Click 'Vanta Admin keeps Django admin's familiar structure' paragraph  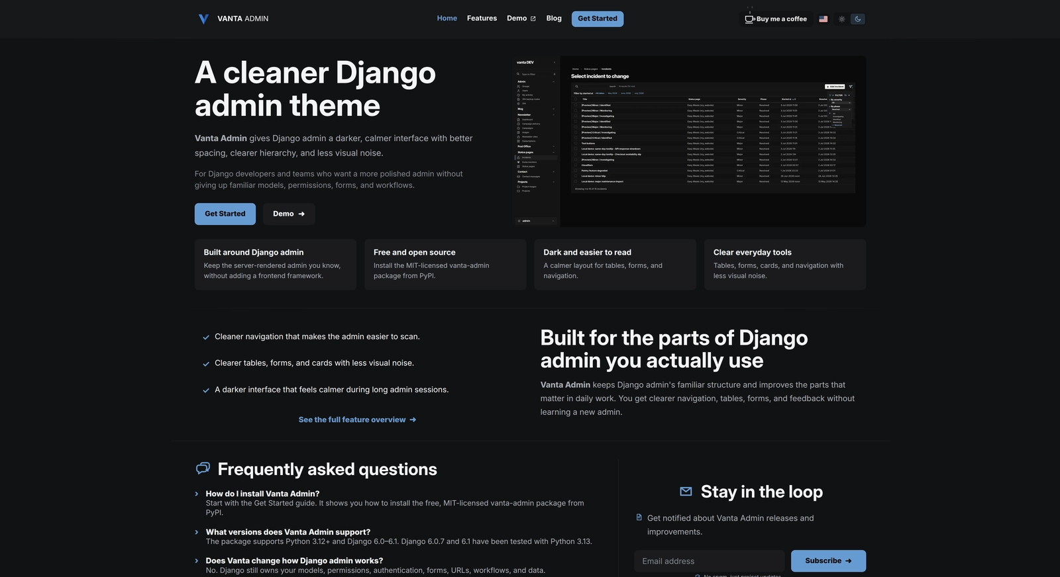(698, 398)
